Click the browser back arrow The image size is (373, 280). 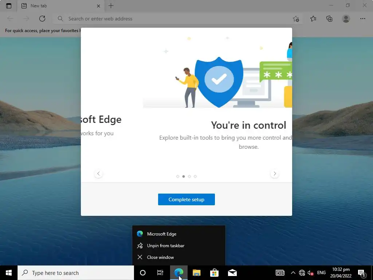tap(10, 19)
